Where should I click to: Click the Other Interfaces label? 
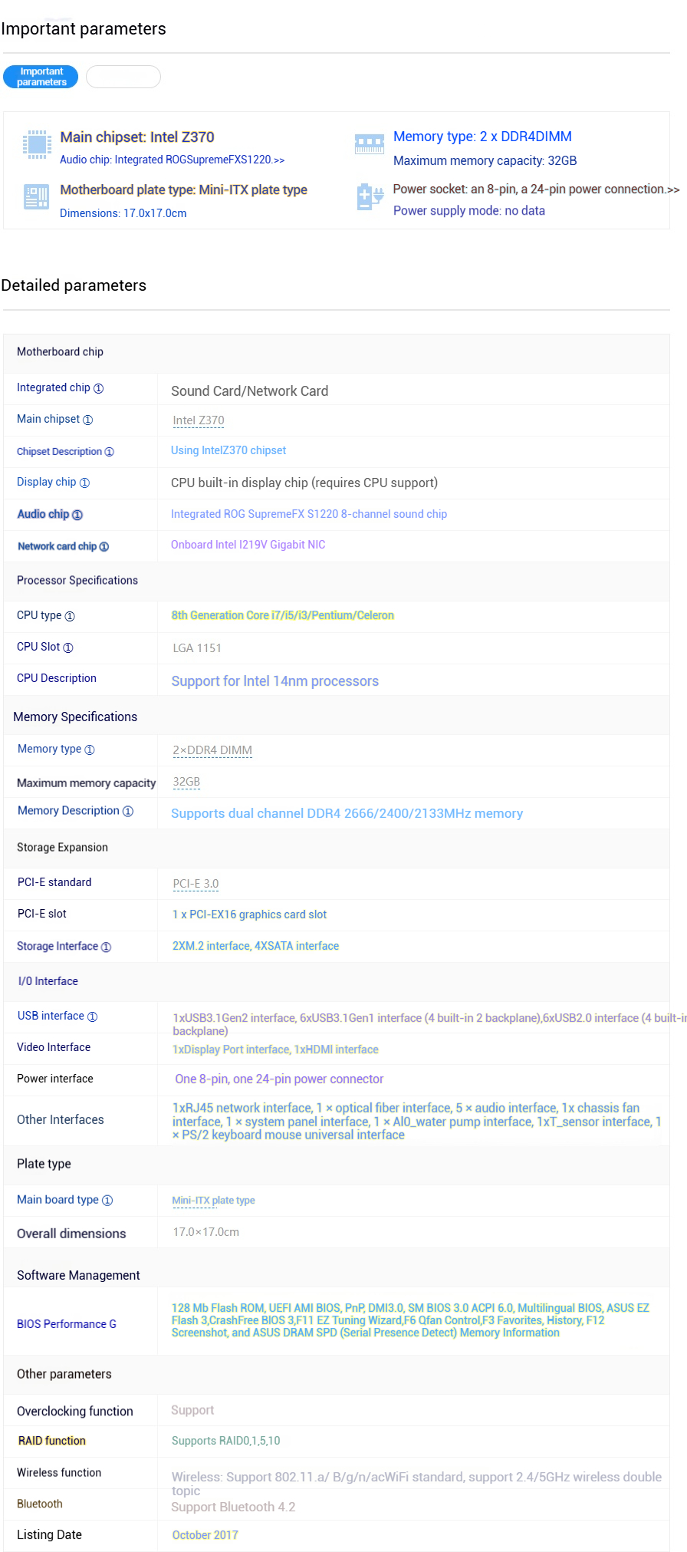pyautogui.click(x=61, y=1120)
